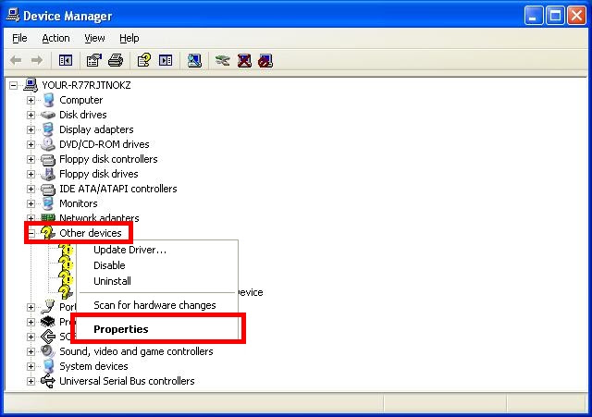Click the Disable toolbar icon with red circle
The width and height of the screenshot is (592, 417).
(x=265, y=60)
